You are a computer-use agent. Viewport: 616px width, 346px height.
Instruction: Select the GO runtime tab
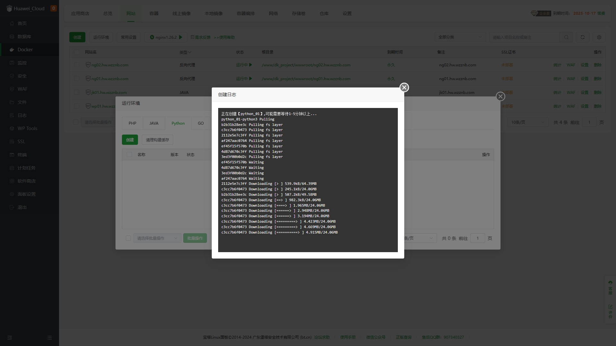[x=201, y=123]
